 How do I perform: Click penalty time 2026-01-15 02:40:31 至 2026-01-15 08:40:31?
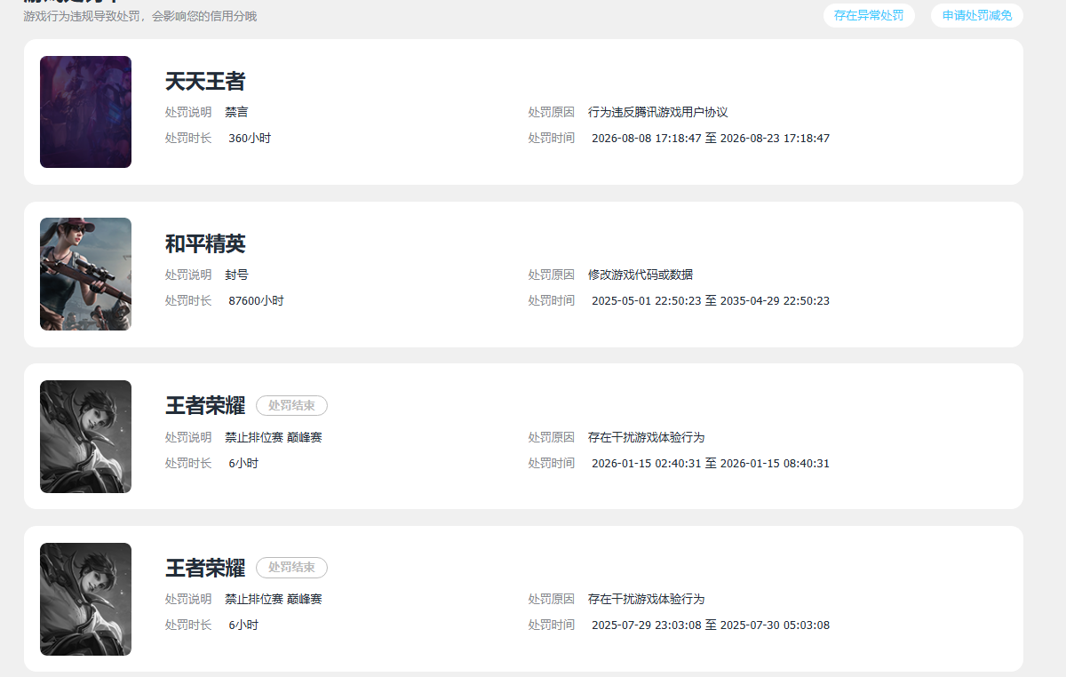(x=711, y=464)
